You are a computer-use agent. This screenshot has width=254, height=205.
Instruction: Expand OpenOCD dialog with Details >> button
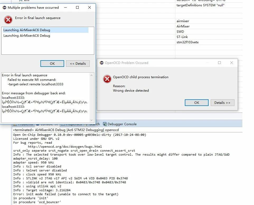222,102
